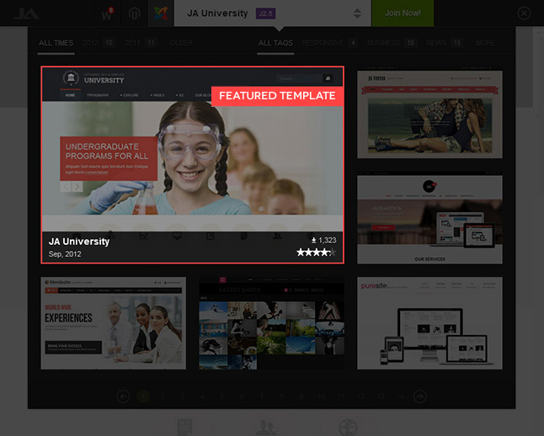Select pagination page 1
The width and height of the screenshot is (544, 436).
pyautogui.click(x=143, y=396)
